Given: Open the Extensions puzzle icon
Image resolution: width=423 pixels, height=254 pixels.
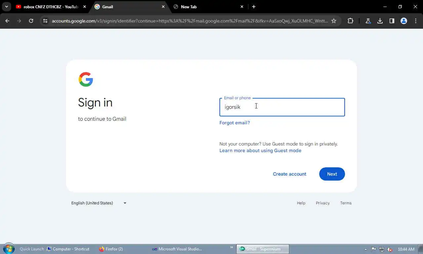Looking at the screenshot, I should (351, 21).
